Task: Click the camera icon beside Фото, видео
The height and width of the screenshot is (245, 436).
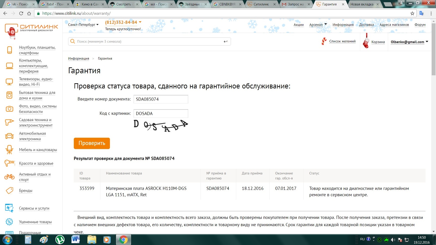Action: 10,109
